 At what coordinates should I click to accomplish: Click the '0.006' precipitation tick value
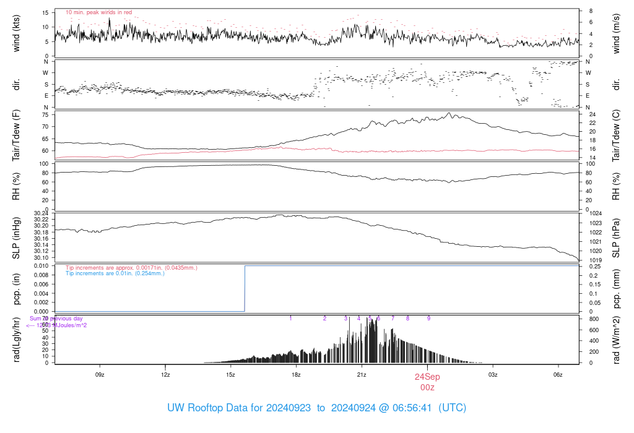click(x=41, y=285)
